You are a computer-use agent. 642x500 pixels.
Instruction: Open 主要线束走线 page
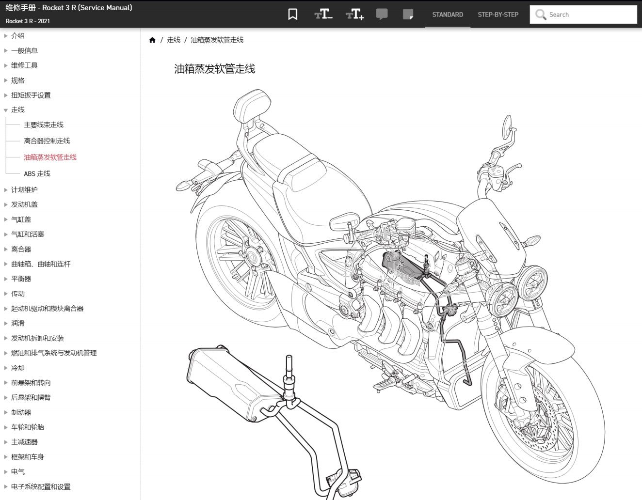(x=44, y=125)
